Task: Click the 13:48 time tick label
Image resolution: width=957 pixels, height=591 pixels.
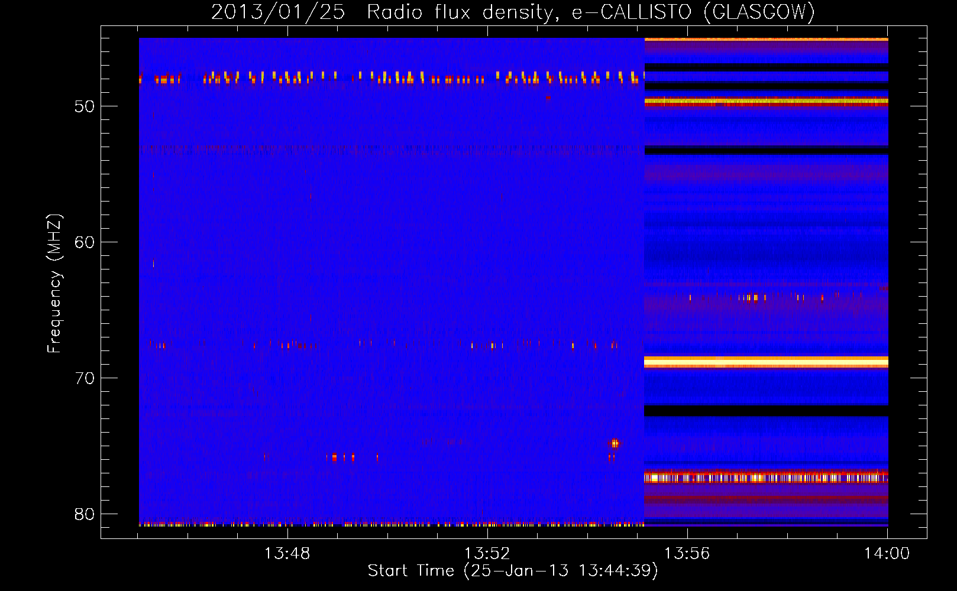Action: (x=287, y=554)
